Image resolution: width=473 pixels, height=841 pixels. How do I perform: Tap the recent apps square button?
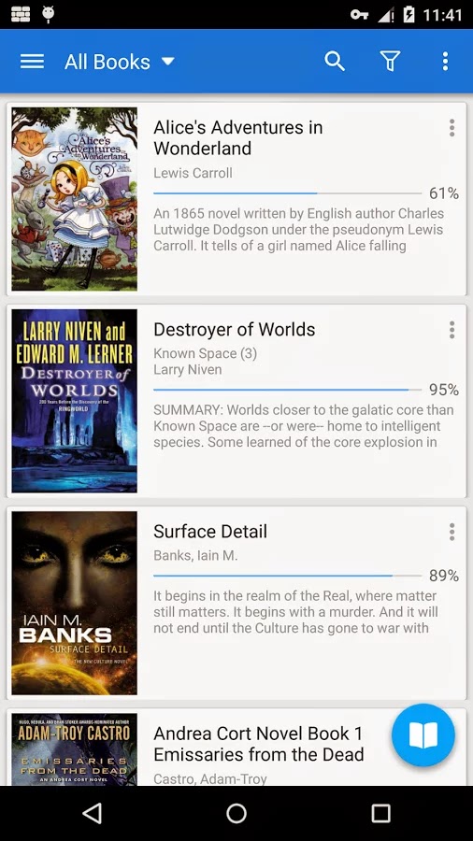[380, 813]
